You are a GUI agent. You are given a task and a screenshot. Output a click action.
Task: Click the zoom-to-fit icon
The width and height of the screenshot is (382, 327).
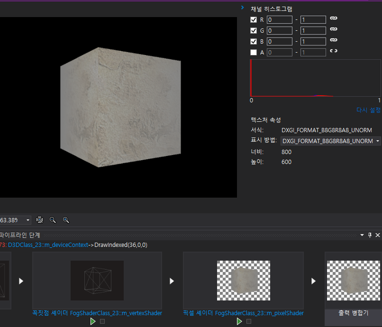coord(39,220)
